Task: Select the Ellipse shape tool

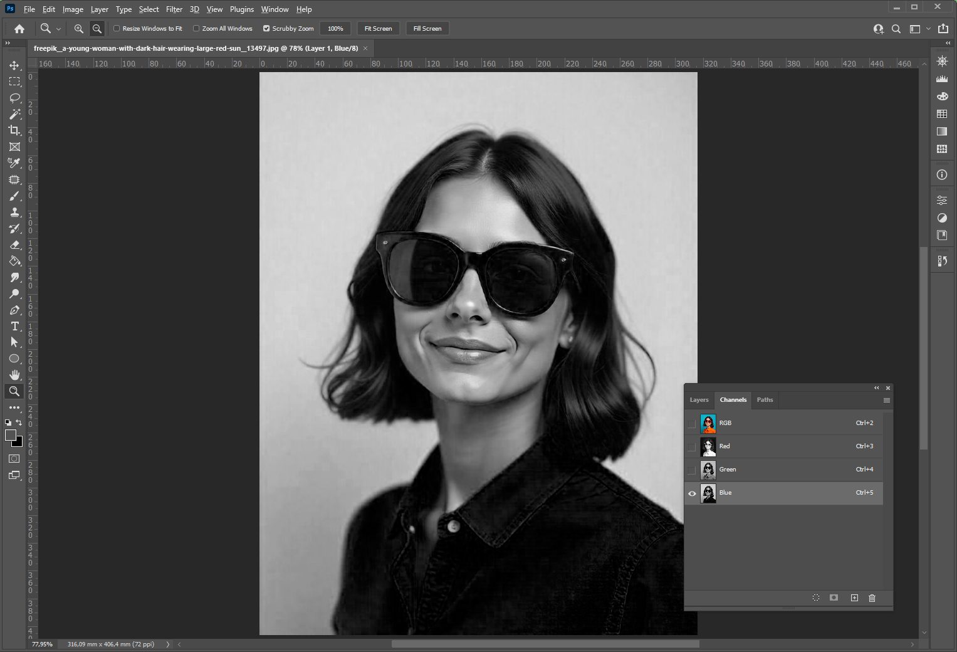Action: (x=14, y=359)
